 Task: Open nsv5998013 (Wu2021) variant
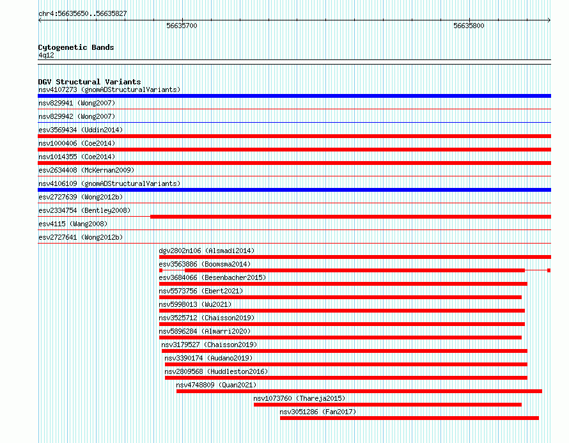pos(195,304)
